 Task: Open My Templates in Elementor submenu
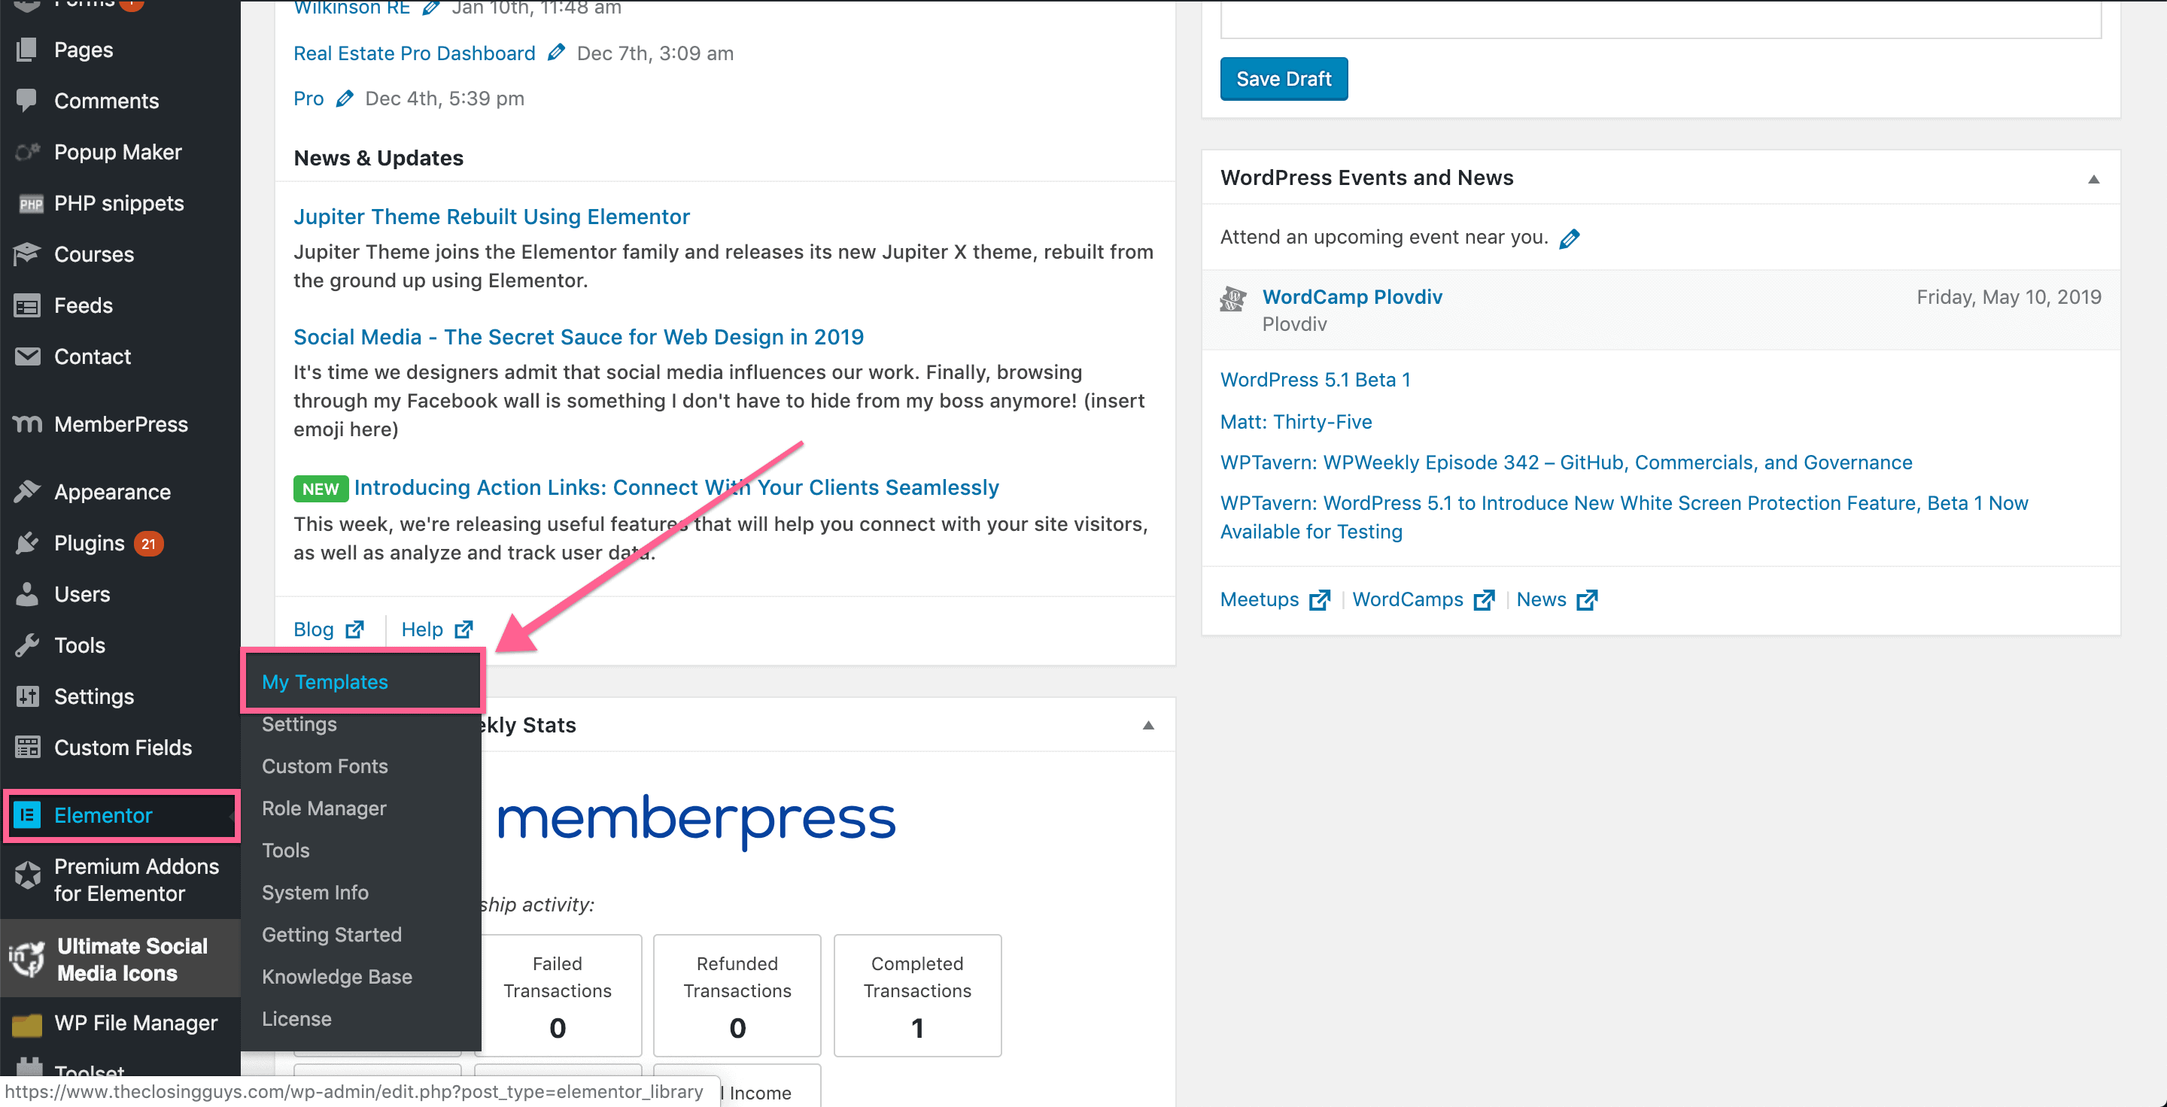tap(325, 681)
